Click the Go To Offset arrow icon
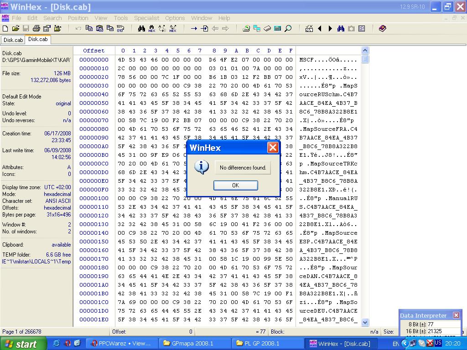The image size is (467, 350). pyautogui.click(x=194, y=28)
